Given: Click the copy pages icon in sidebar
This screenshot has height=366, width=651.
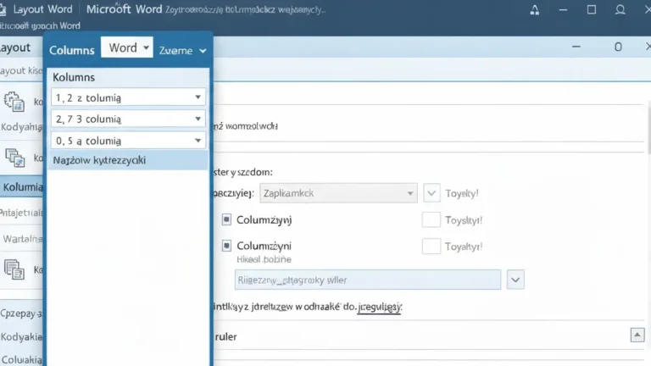Looking at the screenshot, I should 15,158.
